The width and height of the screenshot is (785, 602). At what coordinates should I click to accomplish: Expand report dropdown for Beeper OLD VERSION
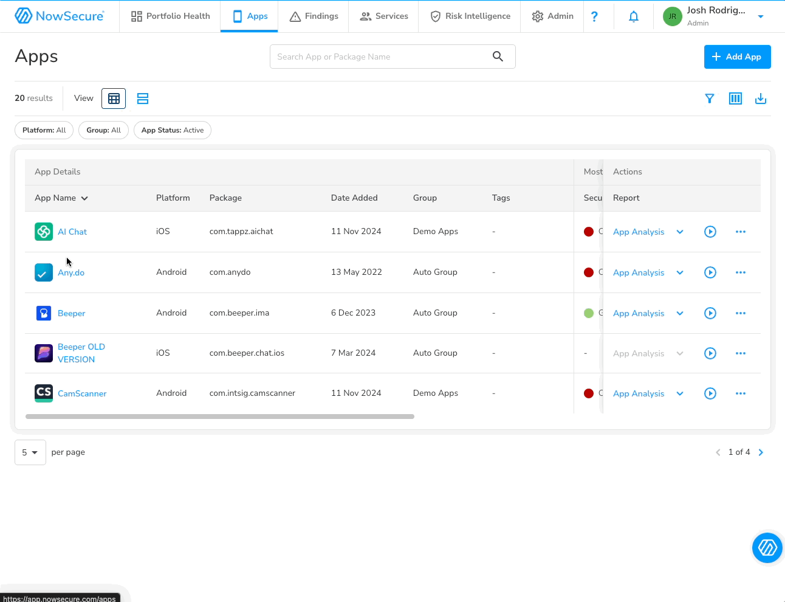click(680, 353)
